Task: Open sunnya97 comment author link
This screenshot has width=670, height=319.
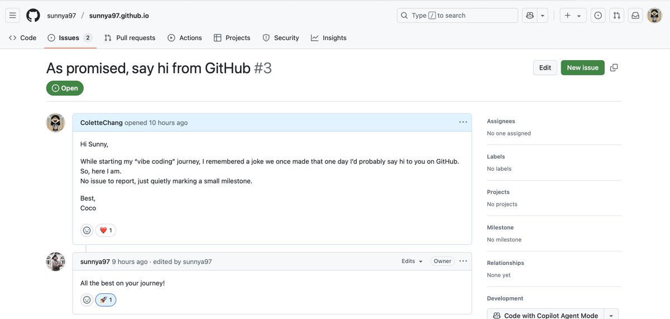Action: [x=95, y=262]
